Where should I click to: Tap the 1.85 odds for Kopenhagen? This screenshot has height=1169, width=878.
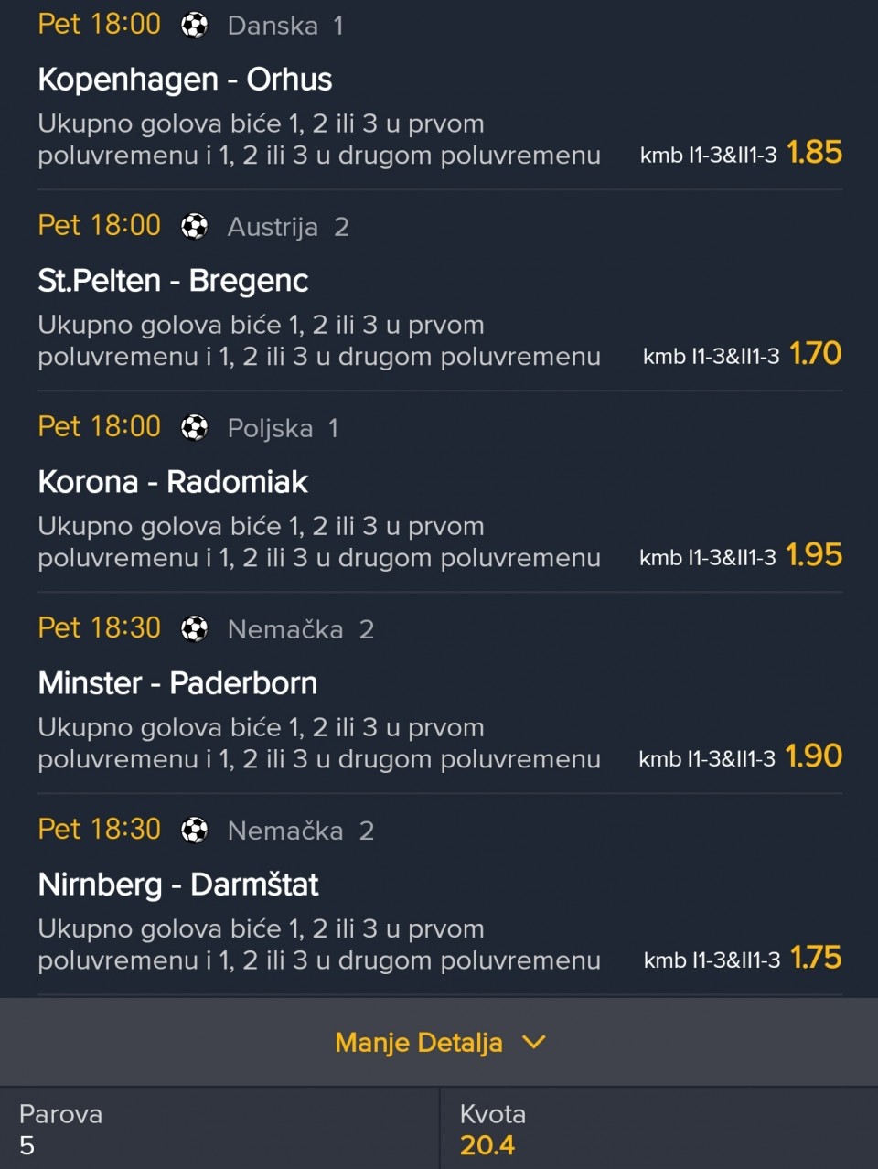point(814,152)
